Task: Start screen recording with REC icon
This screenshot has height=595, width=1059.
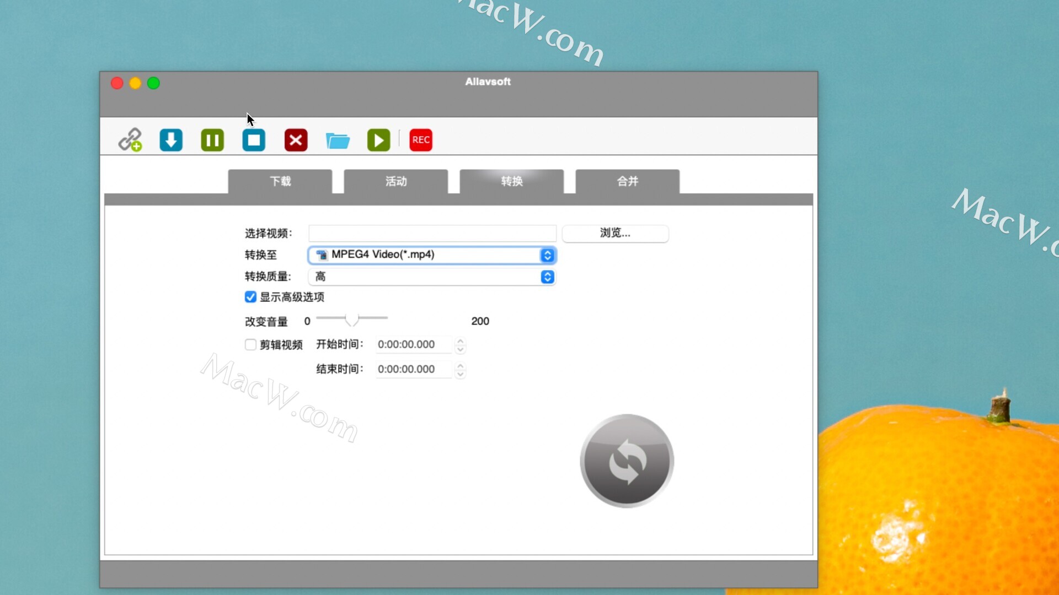Action: [x=421, y=140]
